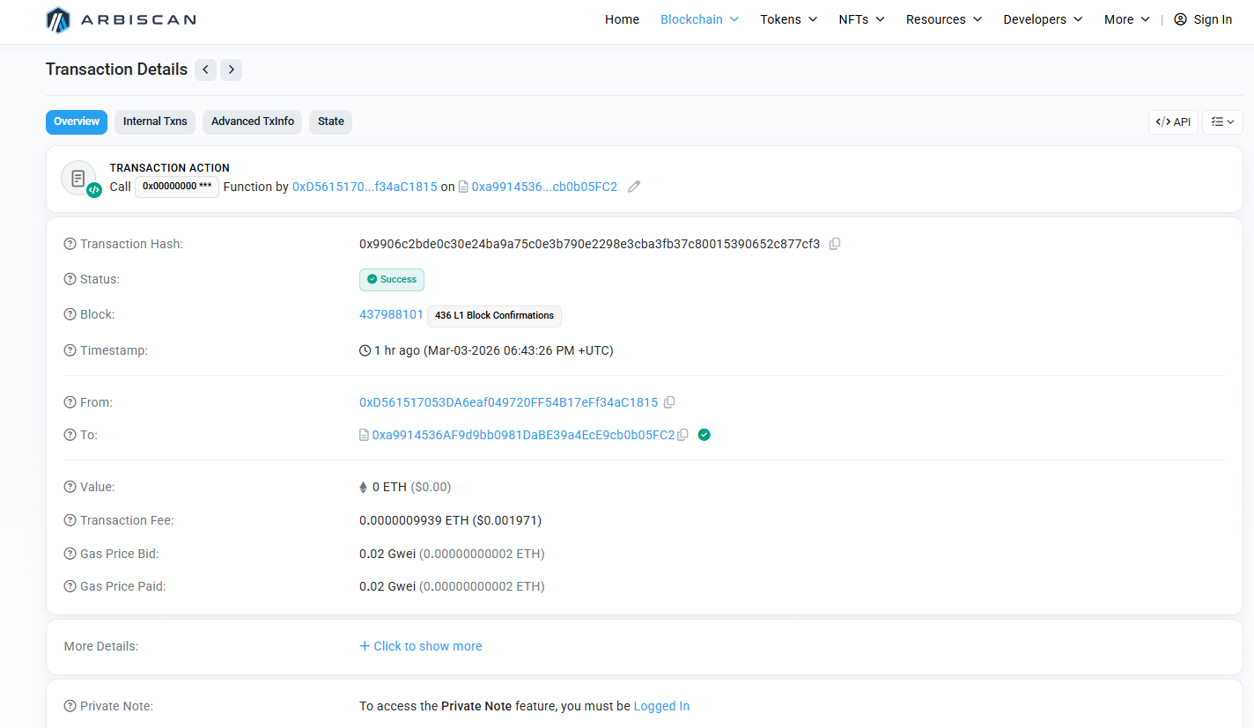Expand Click to show more details
Image resolution: width=1254 pixels, height=728 pixels.
pos(421,646)
